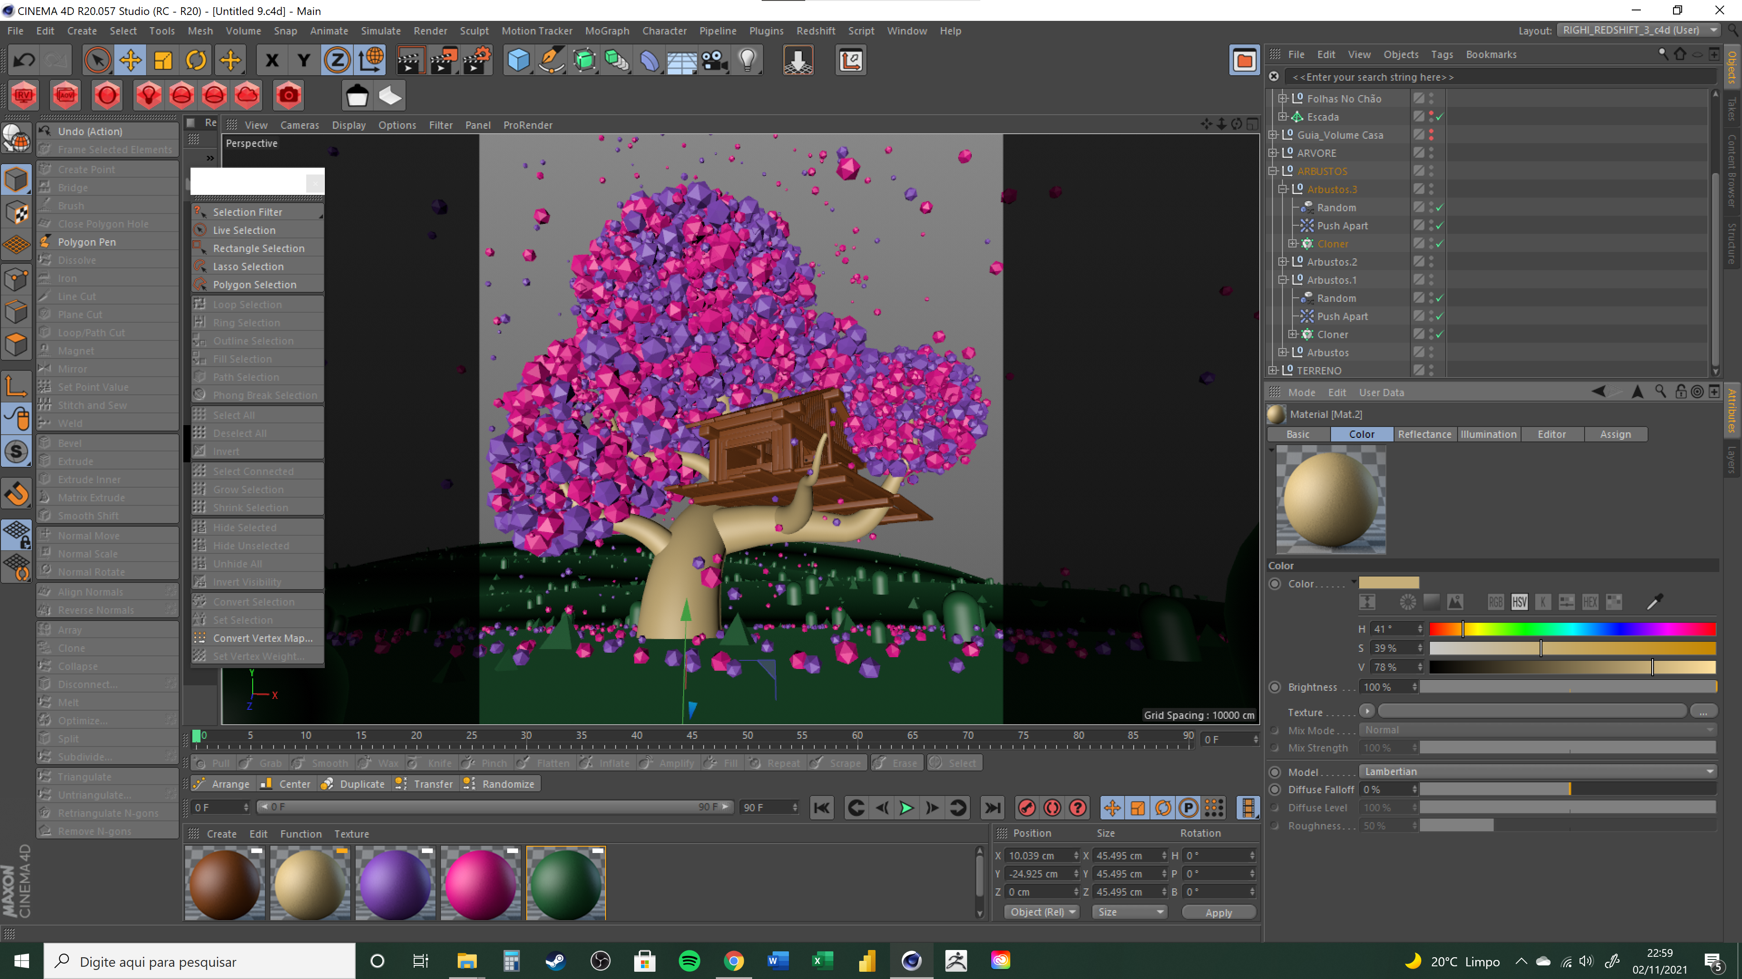This screenshot has height=979, width=1742.
Task: Open the MoGraph menu
Action: click(607, 30)
